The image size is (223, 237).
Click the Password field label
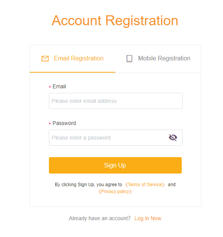coord(64,123)
